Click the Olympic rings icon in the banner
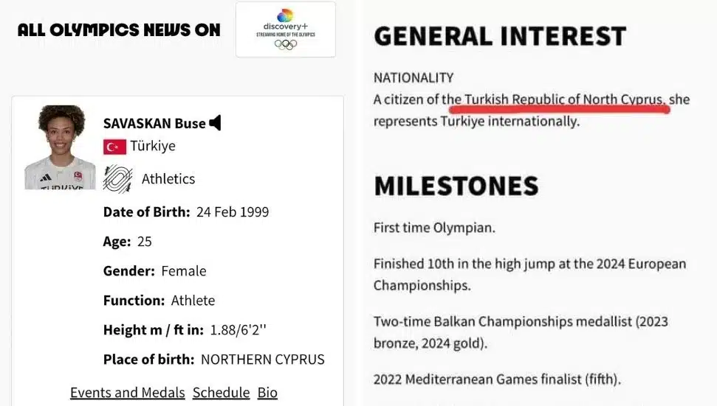 285,44
